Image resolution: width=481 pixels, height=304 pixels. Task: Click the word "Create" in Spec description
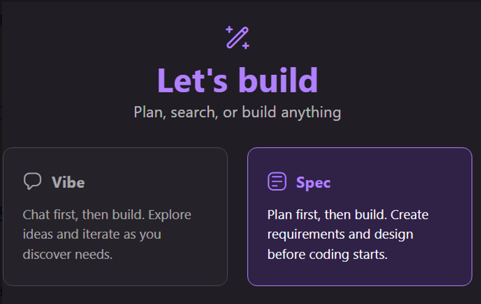point(409,215)
